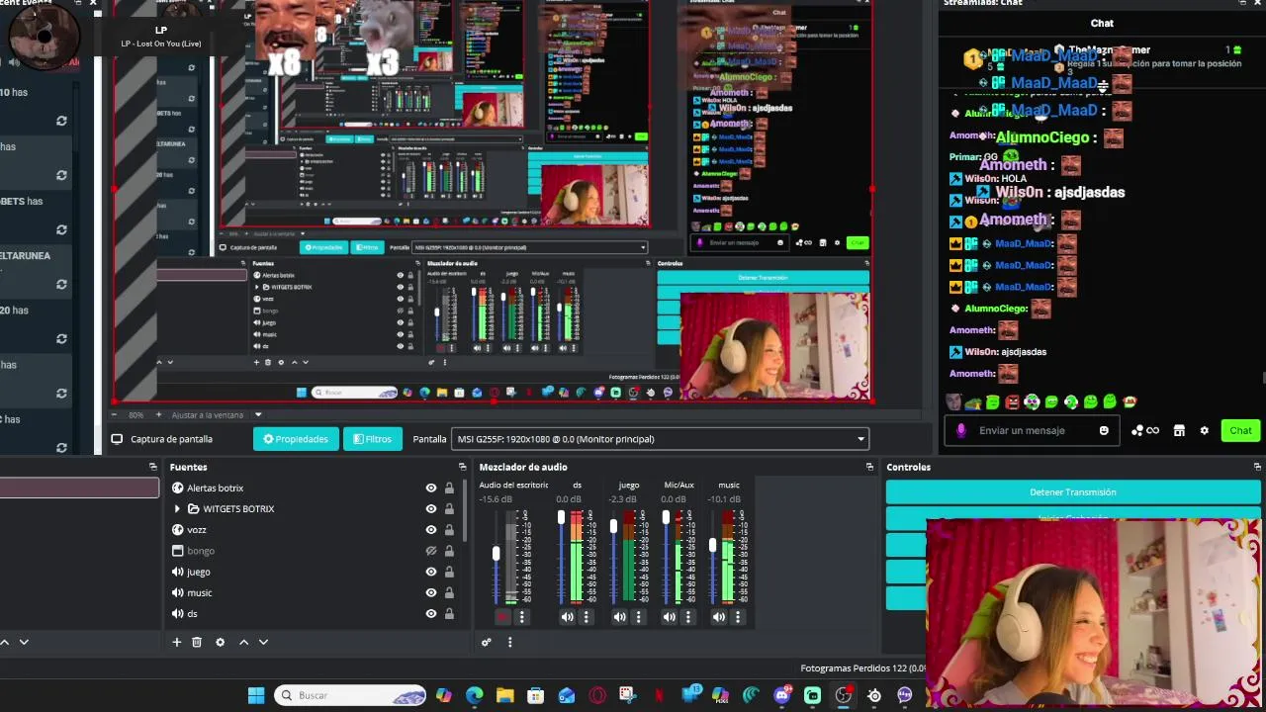Click Propiedades button for the source

pos(296,439)
